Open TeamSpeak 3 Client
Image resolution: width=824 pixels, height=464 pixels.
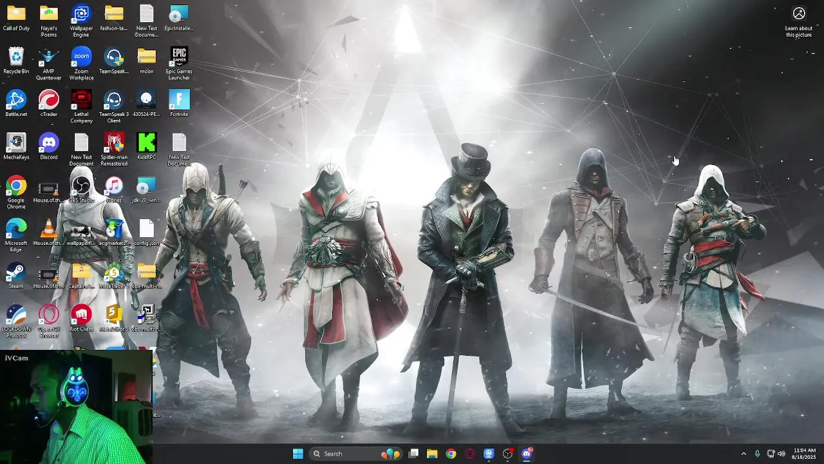click(x=114, y=107)
